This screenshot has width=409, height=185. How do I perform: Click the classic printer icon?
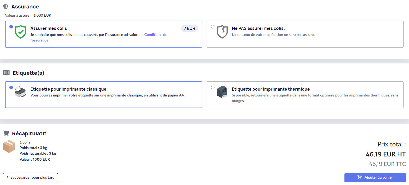point(20,92)
